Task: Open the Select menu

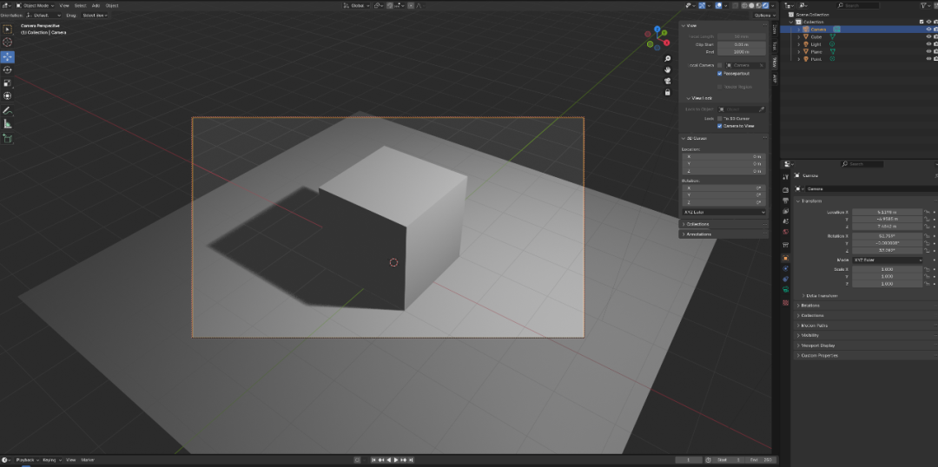Action: [x=80, y=5]
